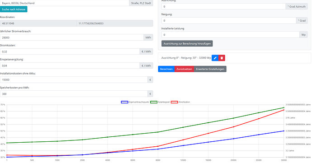
Task: Focus the Ausrichtung azimuth input field
Action: [223, 7]
